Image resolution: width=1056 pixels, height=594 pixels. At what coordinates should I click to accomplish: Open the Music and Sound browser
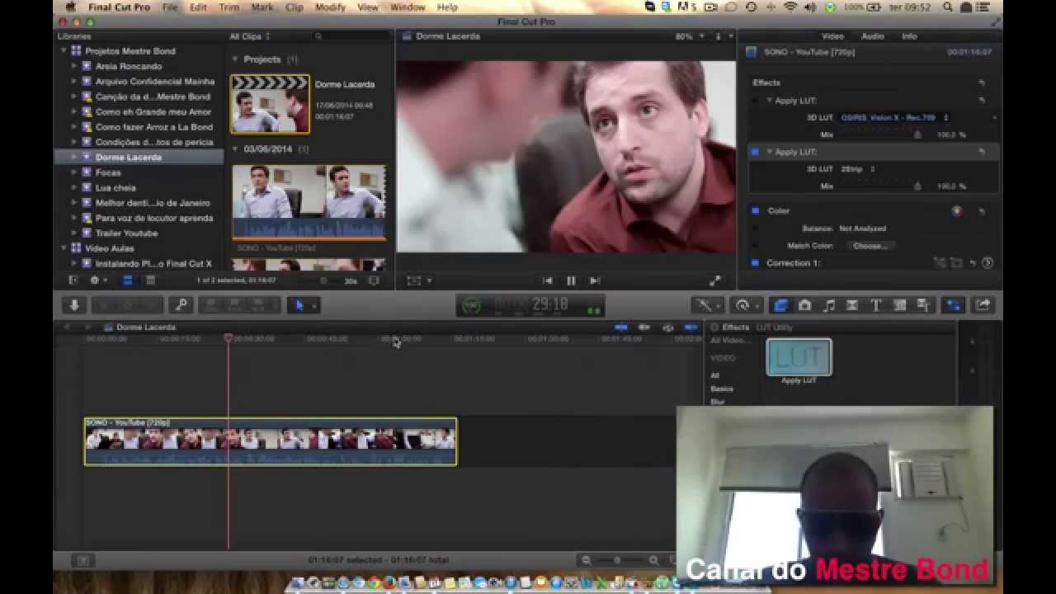[828, 305]
